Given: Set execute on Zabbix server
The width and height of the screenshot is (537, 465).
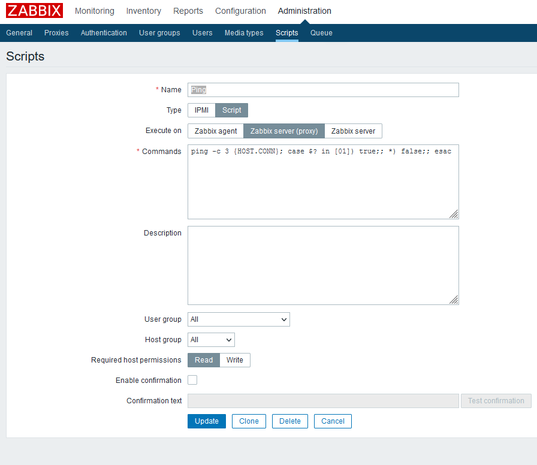Looking at the screenshot, I should [353, 131].
